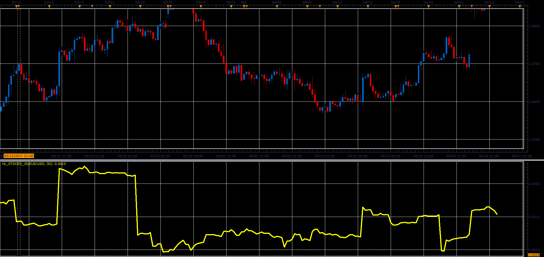The image size is (544, 257).
Task: Click the highlighted 03/12/2017 21:00 date label
Action: tap(19, 156)
